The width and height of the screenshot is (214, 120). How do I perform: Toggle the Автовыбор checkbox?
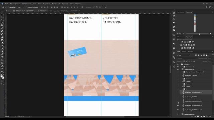click(8, 7)
